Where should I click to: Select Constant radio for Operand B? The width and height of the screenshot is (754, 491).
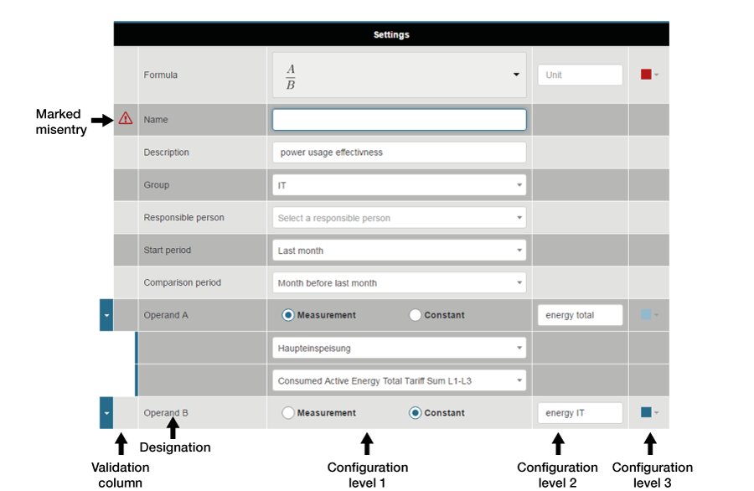[415, 412]
